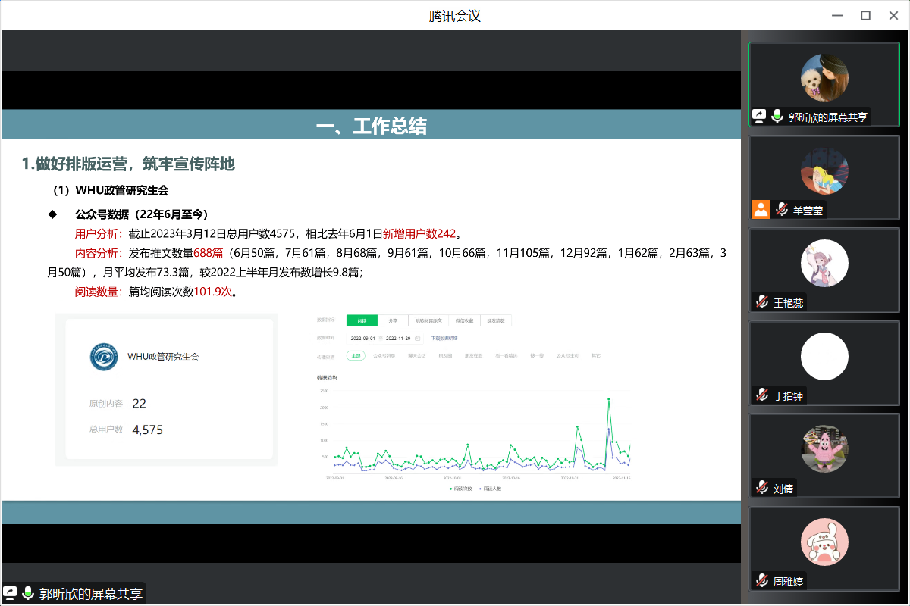The width and height of the screenshot is (910, 606).
Task: Click the 阅读次数 legend entry under chart
Action: (x=460, y=489)
